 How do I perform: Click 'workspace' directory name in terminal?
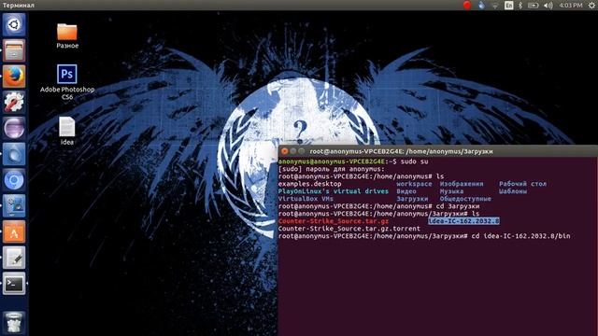414,184
